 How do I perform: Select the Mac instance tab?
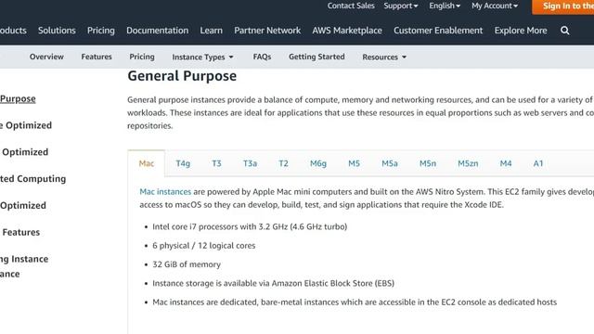pos(147,163)
